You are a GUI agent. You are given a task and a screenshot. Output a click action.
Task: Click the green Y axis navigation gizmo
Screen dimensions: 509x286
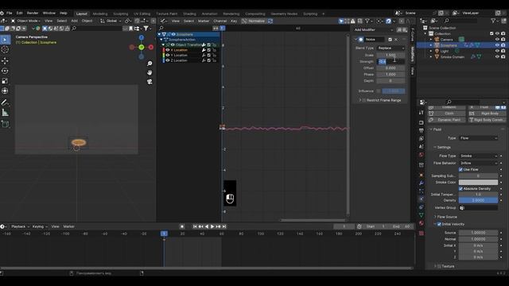(x=142, y=48)
